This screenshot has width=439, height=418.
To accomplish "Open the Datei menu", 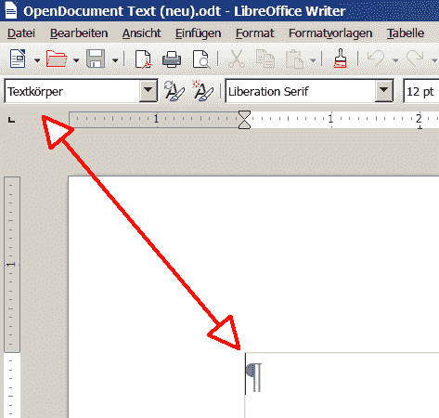I will 21,33.
